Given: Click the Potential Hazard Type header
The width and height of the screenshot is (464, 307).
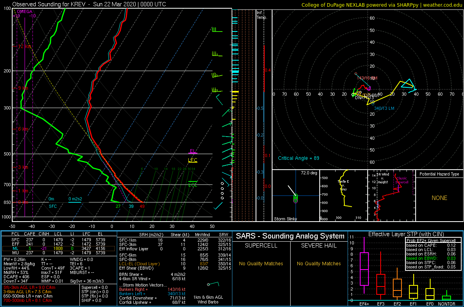Looking at the screenshot, I should click(x=439, y=174).
